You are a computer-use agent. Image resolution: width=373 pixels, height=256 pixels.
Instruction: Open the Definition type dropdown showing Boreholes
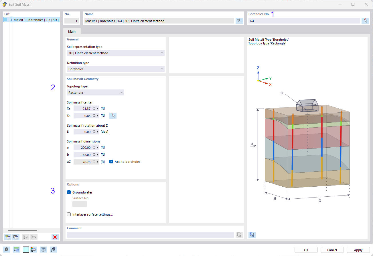[x=116, y=69]
